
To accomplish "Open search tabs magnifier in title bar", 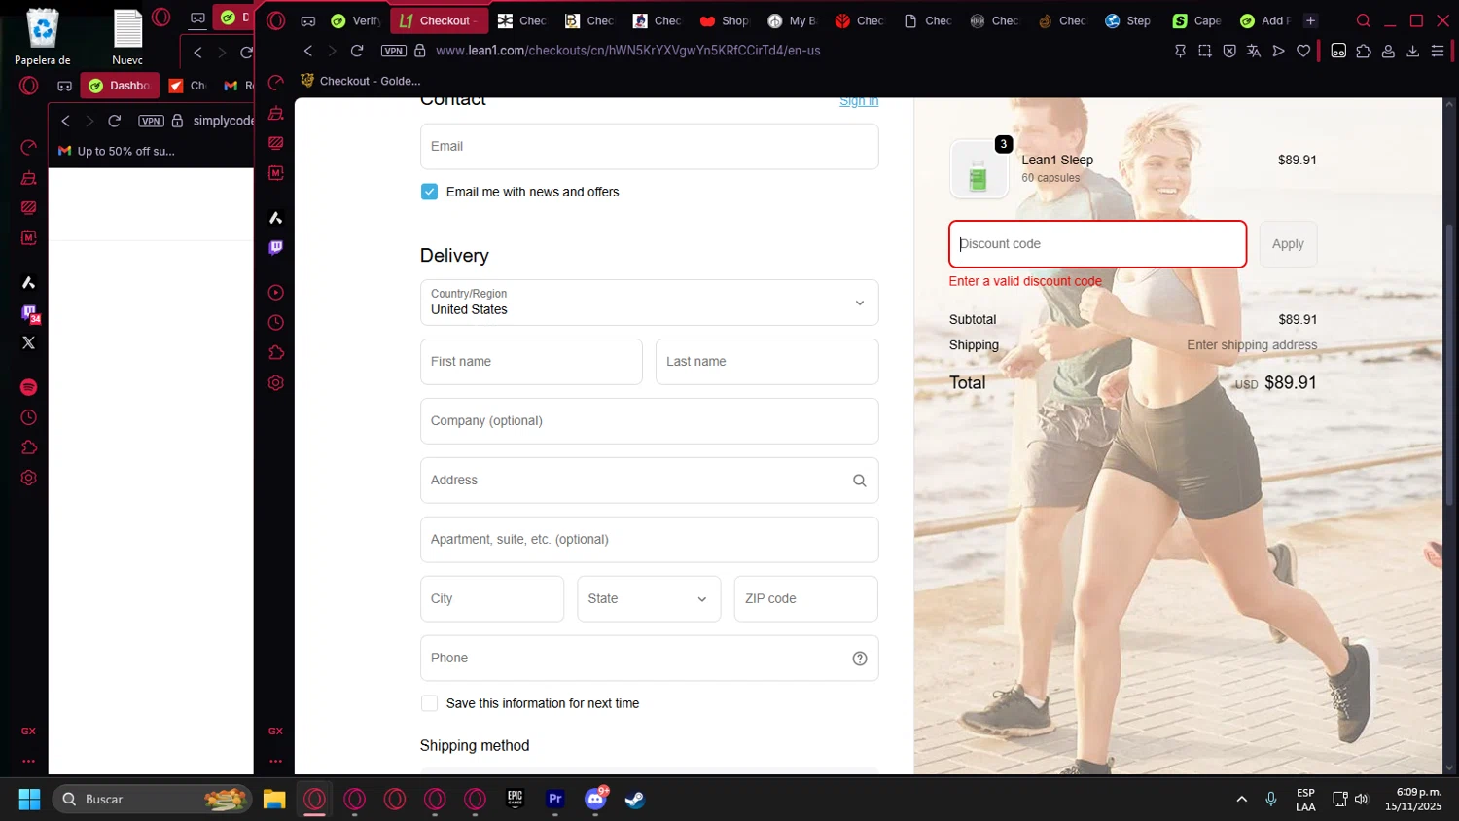I will (1364, 20).
